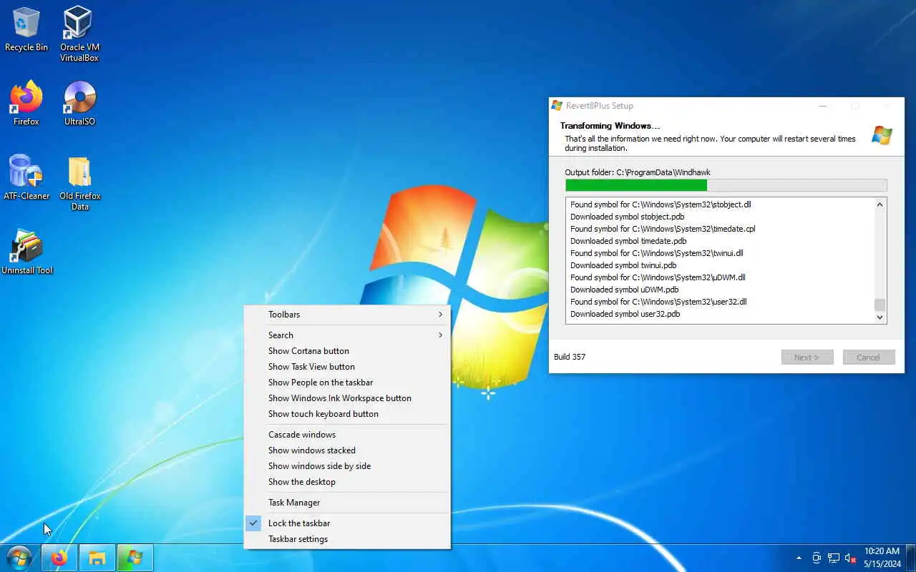Screen dimensions: 916x572
Task: Minimize the Revert8Plus Setup window
Action: tap(823, 106)
